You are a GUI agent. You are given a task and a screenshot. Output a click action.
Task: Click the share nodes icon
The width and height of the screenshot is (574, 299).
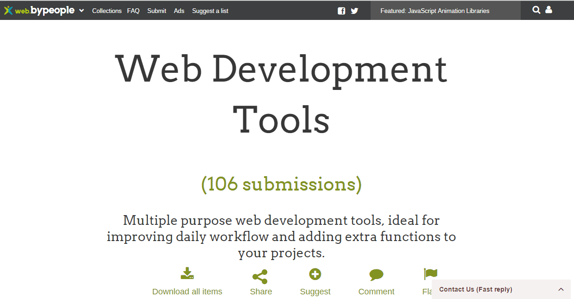coord(260,277)
